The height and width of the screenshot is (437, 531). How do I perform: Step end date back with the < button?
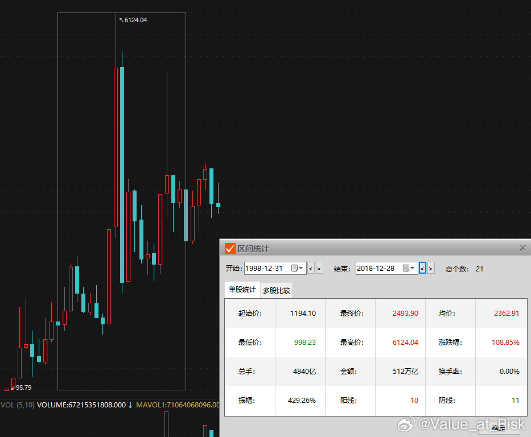click(422, 269)
